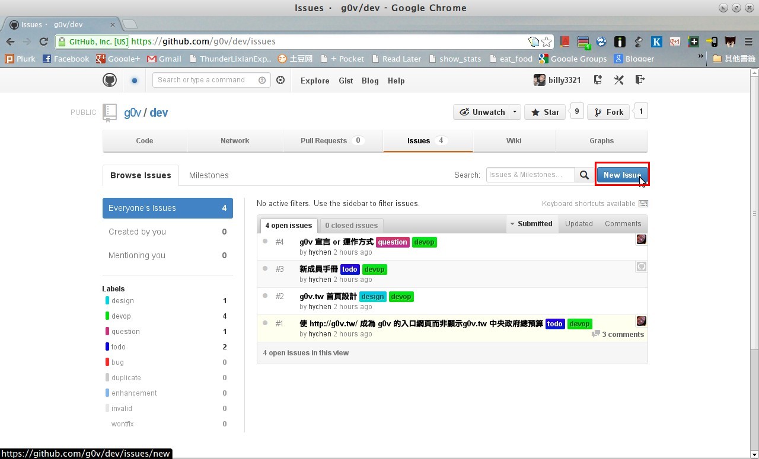
Task: Open the 其他書籤 bookmarks folder
Action: 734,59
